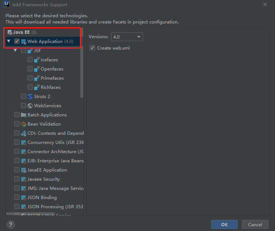Screen dimensions: 275x231
Task: Collapse the Web Application tree node
Action: pos(9,41)
